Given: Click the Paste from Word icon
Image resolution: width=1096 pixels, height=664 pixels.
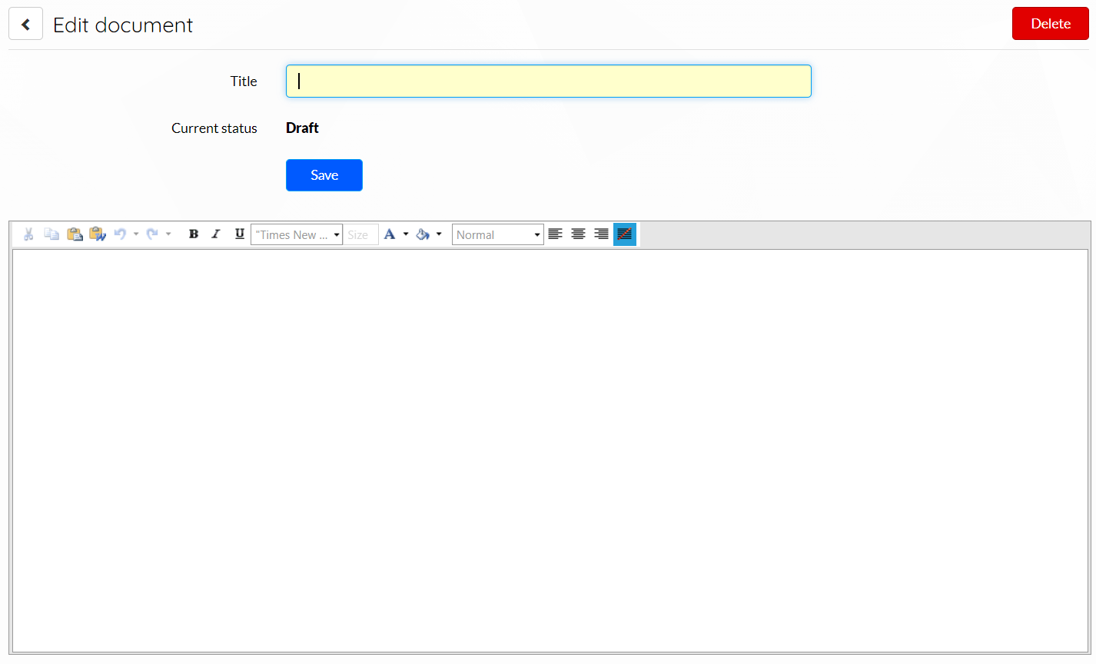Looking at the screenshot, I should (x=98, y=234).
